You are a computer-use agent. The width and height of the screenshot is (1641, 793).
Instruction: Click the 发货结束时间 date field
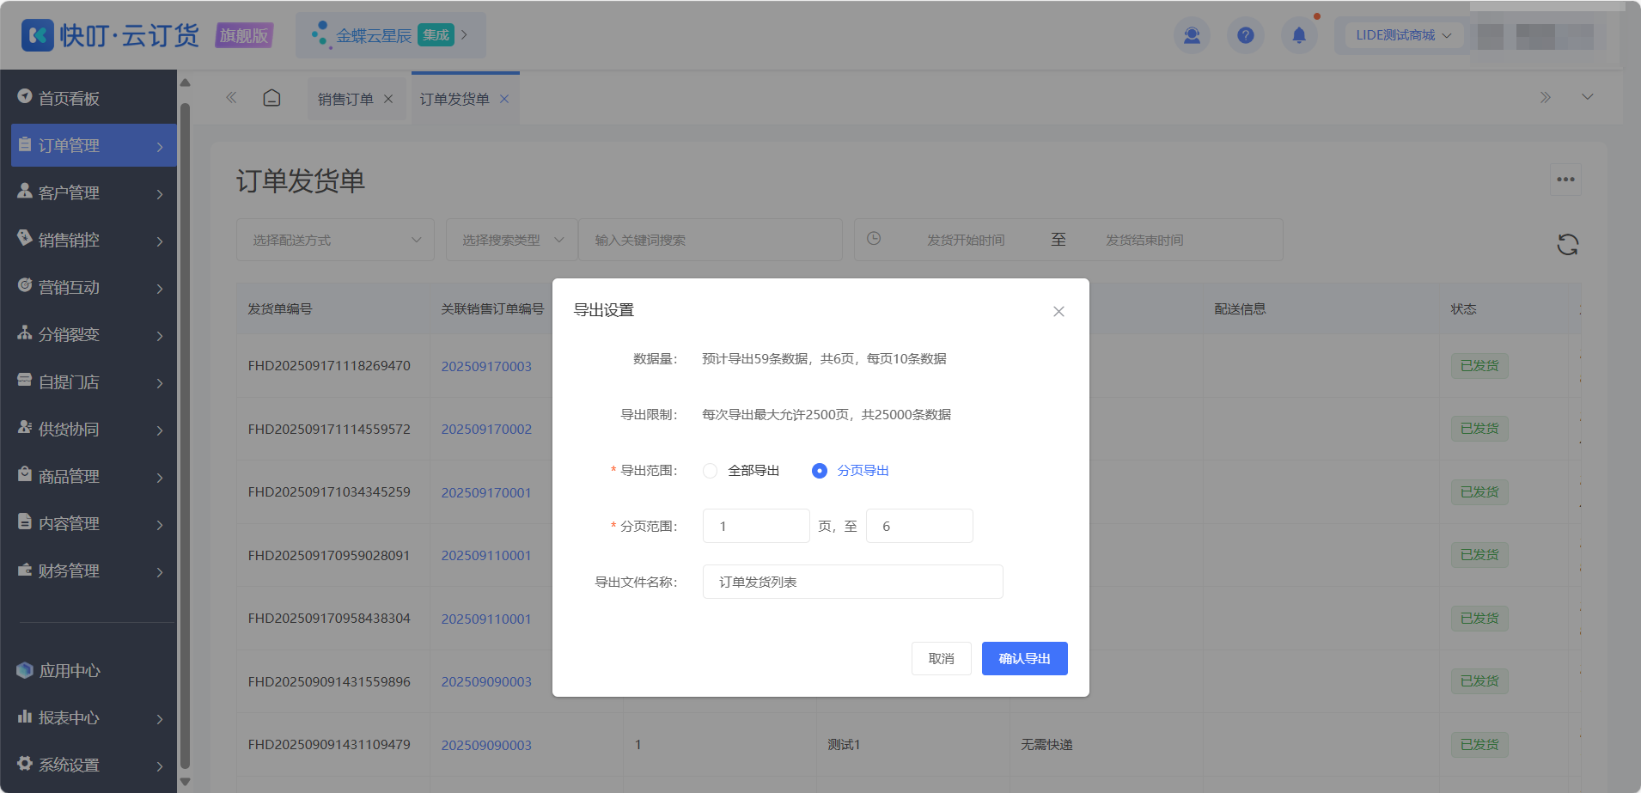point(1144,240)
